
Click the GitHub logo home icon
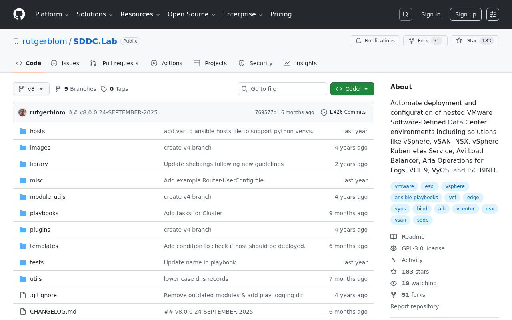coord(19,14)
